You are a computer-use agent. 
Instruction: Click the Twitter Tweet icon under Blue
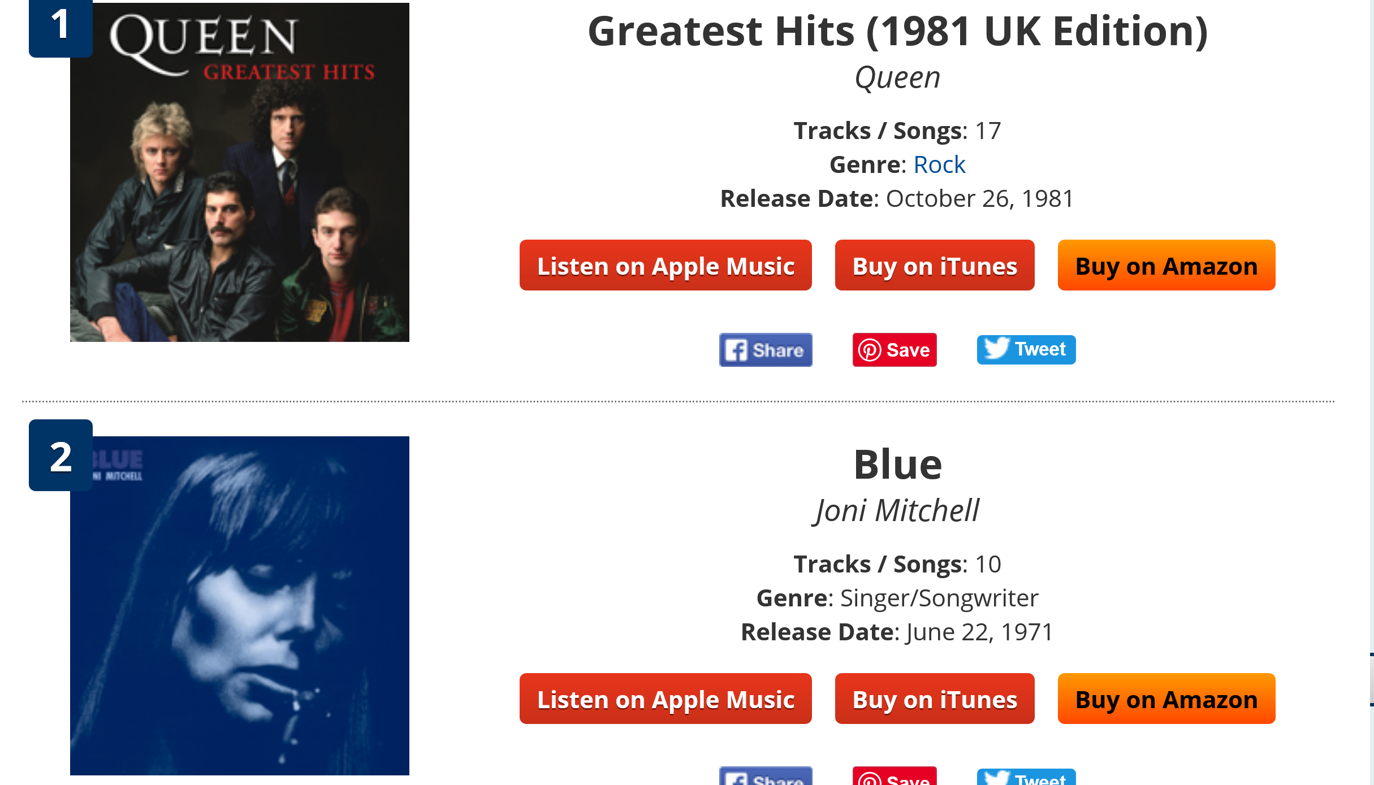pyautogui.click(x=1026, y=778)
